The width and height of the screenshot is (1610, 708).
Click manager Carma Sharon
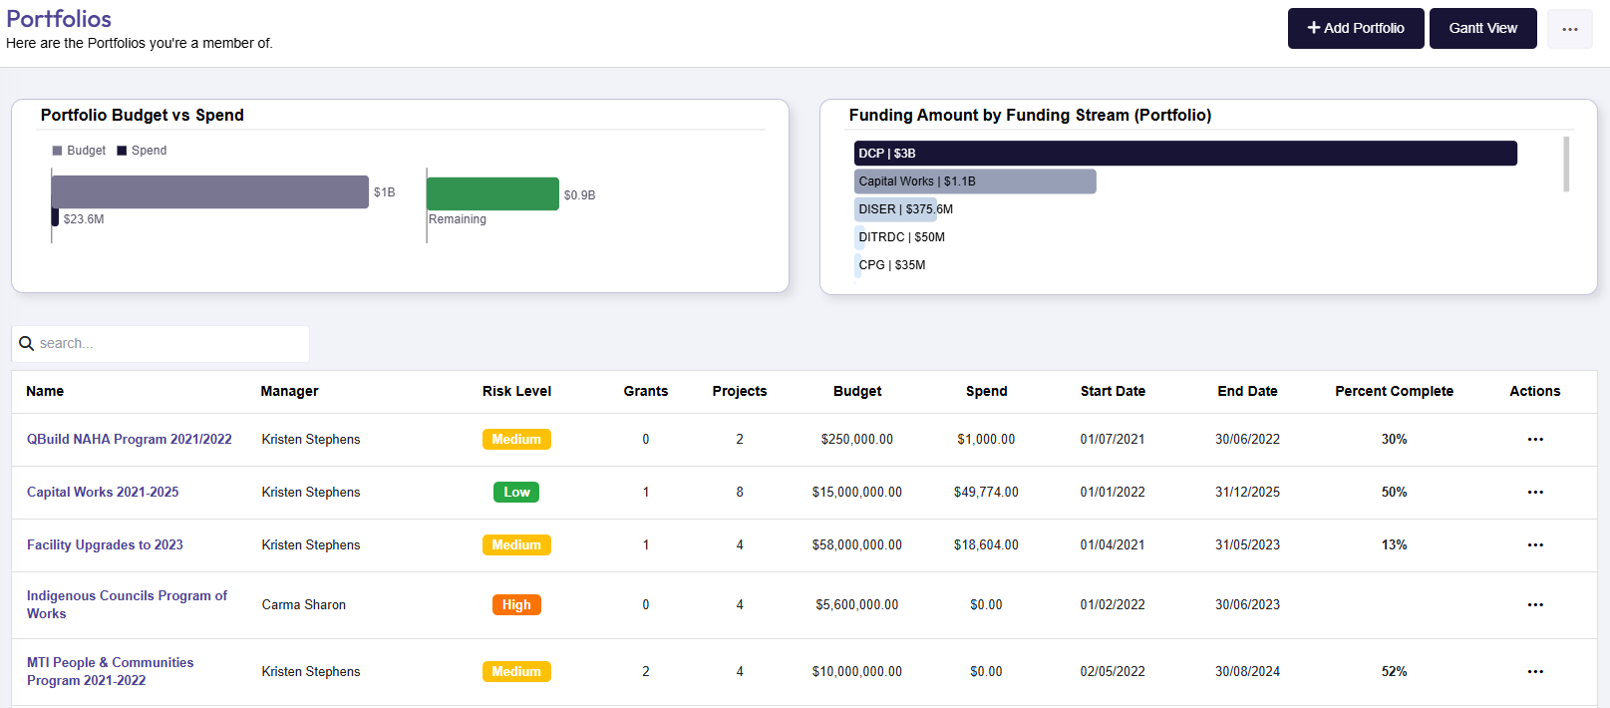pos(304,604)
